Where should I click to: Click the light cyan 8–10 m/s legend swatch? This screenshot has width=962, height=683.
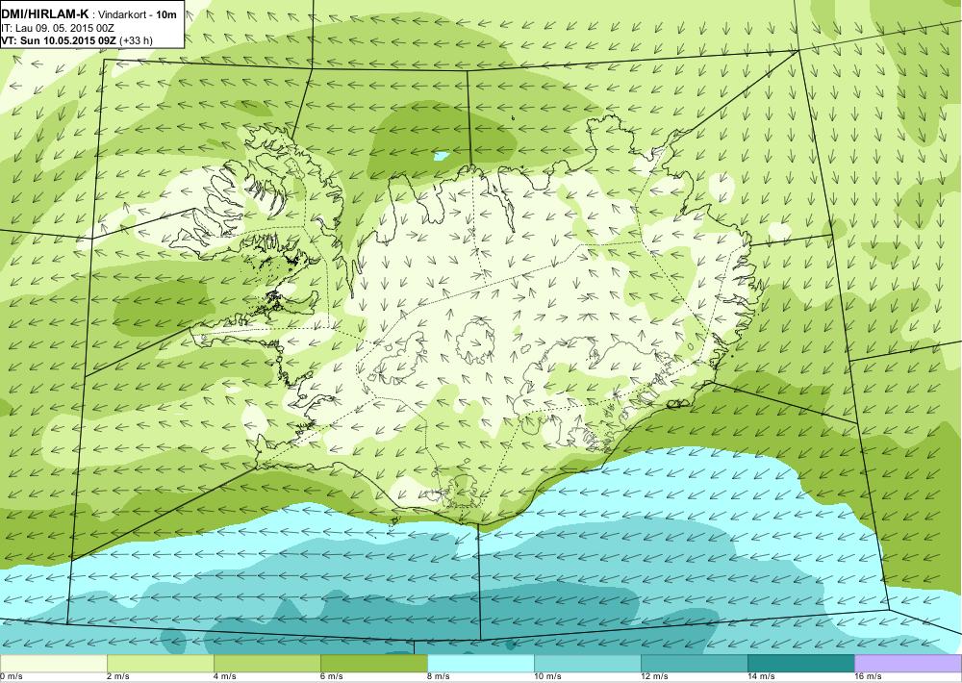(x=481, y=664)
